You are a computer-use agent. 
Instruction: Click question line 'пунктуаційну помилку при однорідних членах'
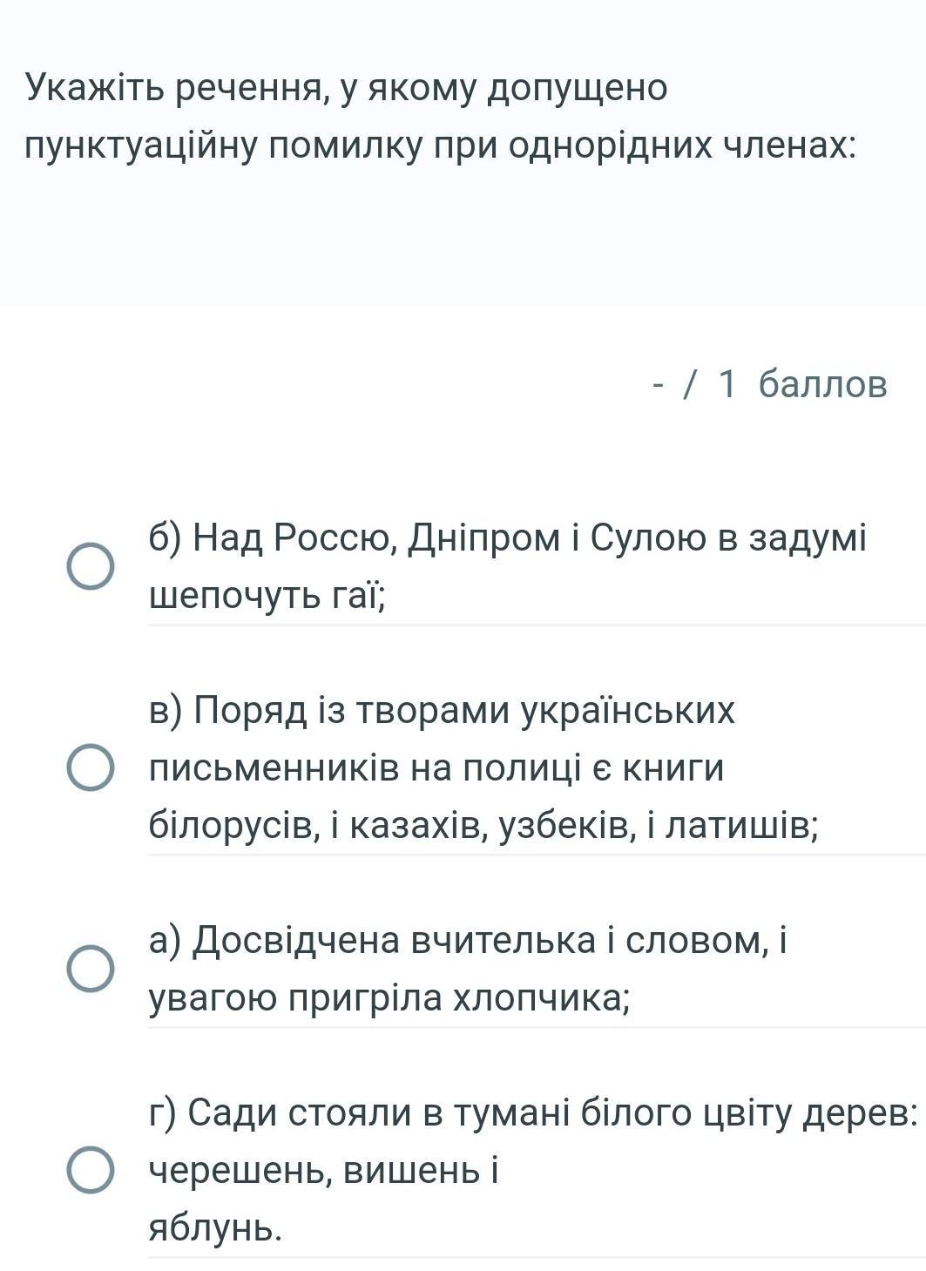coord(440,145)
